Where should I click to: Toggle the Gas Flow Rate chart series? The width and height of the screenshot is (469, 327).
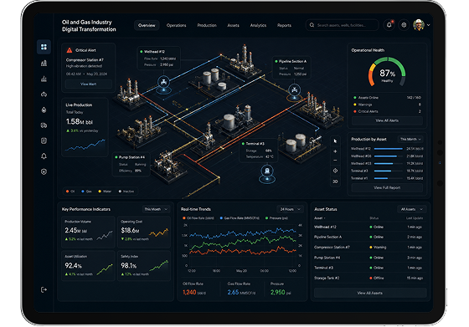click(x=240, y=218)
